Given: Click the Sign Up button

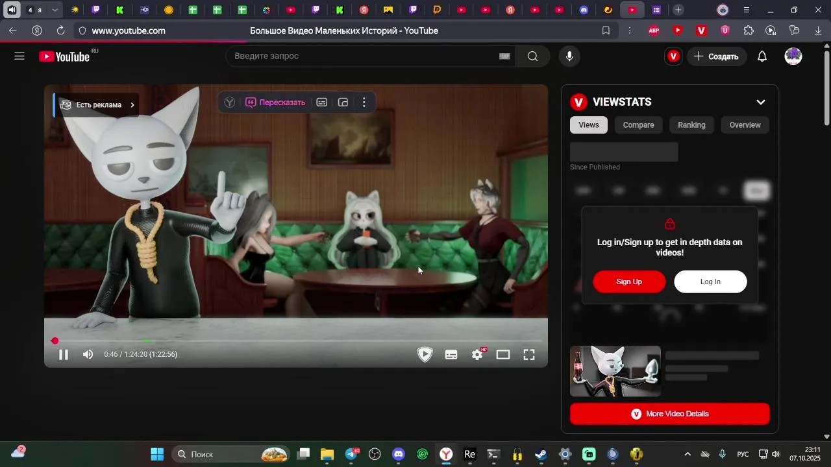Looking at the screenshot, I should 629,281.
